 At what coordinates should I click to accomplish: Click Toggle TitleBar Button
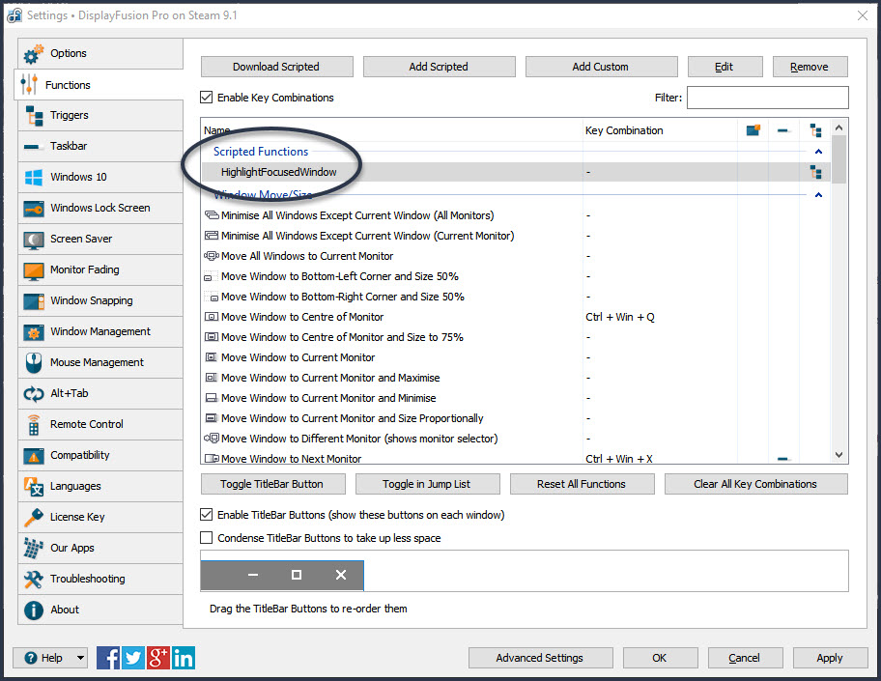[x=273, y=484]
